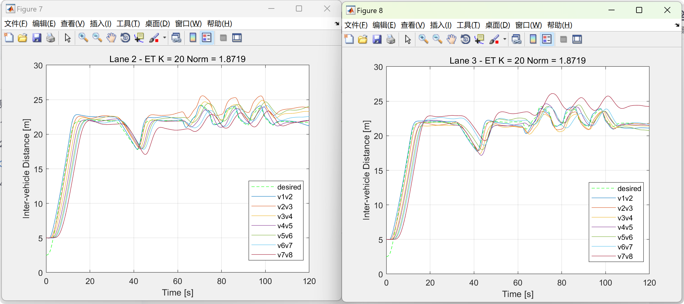Open 工具(T) menu in Figure 8
The image size is (684, 304).
(x=468, y=25)
